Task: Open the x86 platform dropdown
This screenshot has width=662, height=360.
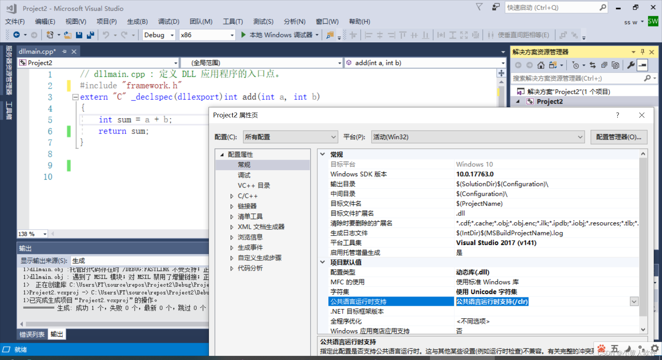Action: [x=207, y=35]
